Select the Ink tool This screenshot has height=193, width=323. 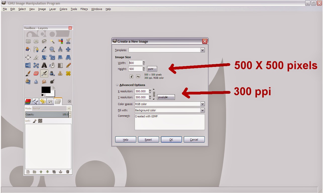(x=52, y=73)
